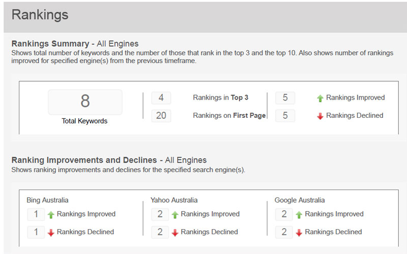Click the main Rankings page header

[40, 15]
